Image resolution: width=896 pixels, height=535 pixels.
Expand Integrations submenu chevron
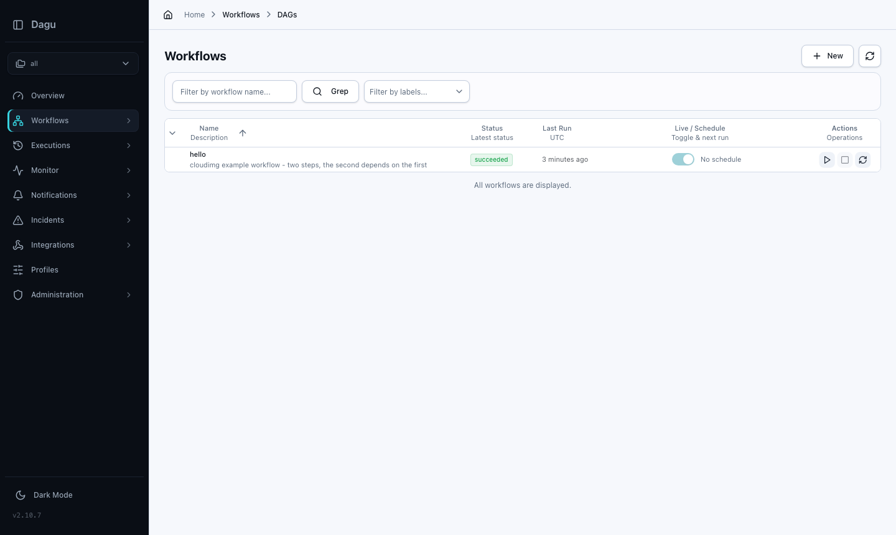click(x=129, y=245)
